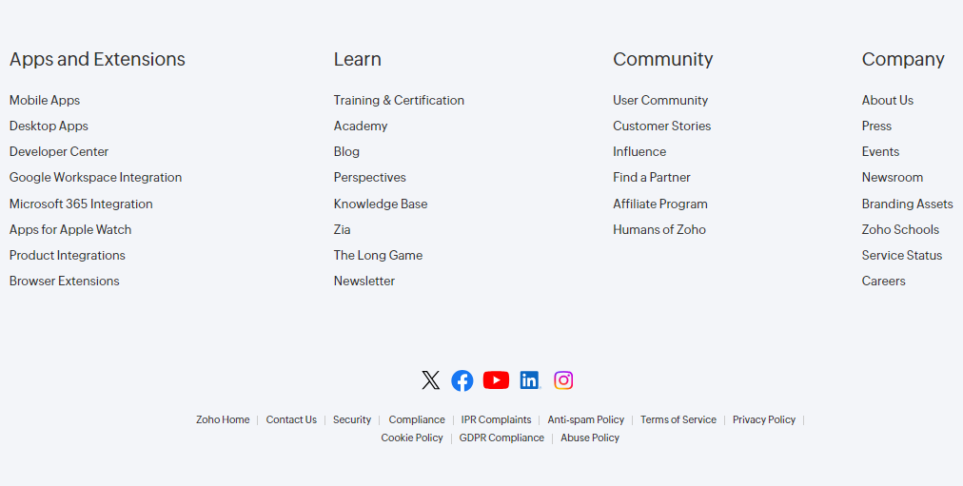Visit the Academy link

coord(361,126)
